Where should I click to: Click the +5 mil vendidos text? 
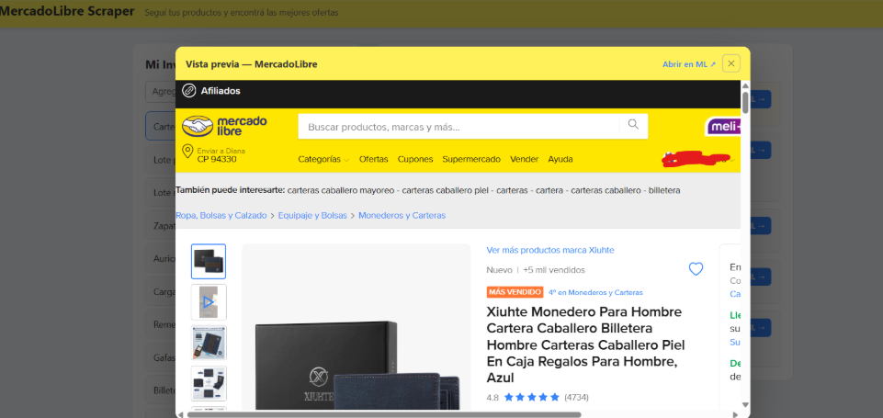554,270
